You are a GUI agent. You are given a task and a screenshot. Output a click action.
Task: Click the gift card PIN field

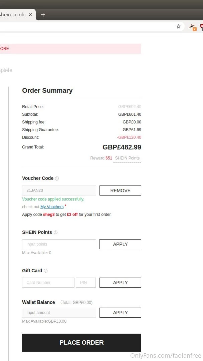click(x=86, y=283)
